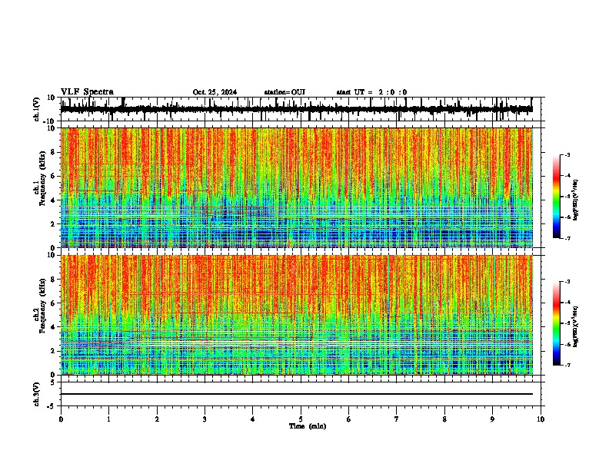Screen dimensions: 609x470
Task: Click time axis tick label "6"
Action: tap(349, 419)
